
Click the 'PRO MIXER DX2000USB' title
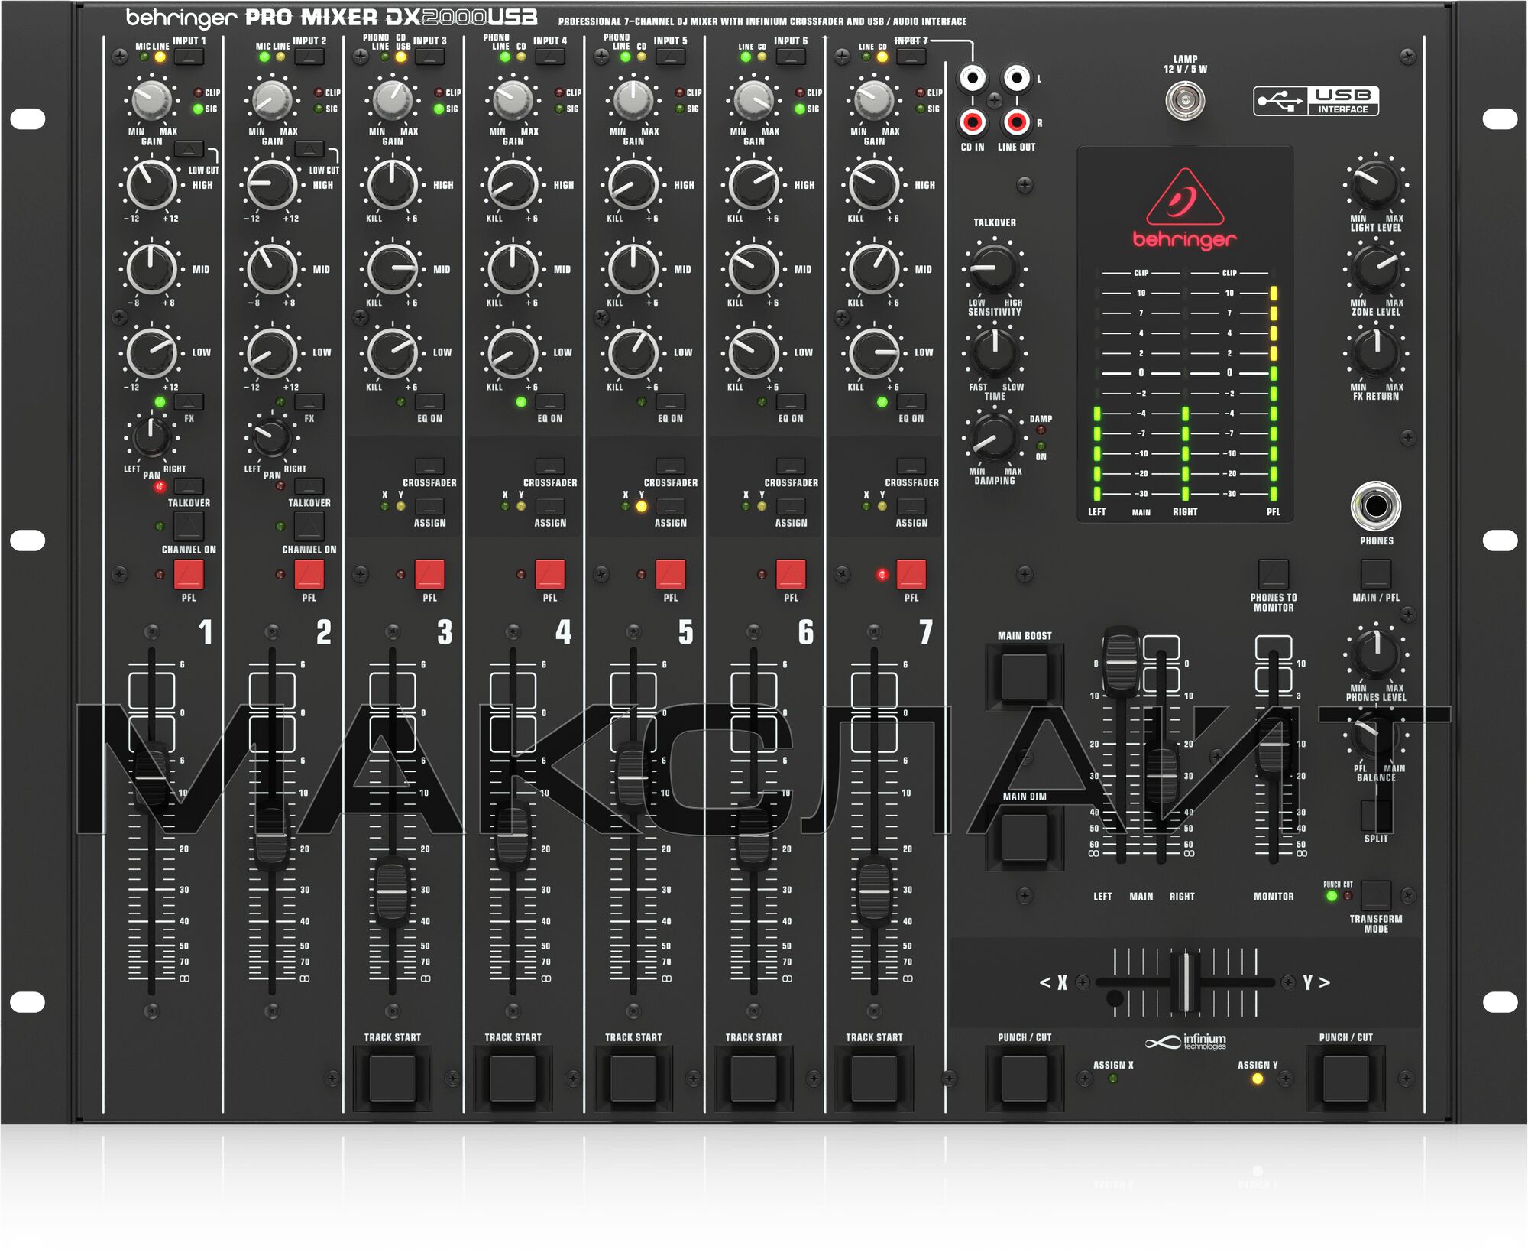click(391, 18)
